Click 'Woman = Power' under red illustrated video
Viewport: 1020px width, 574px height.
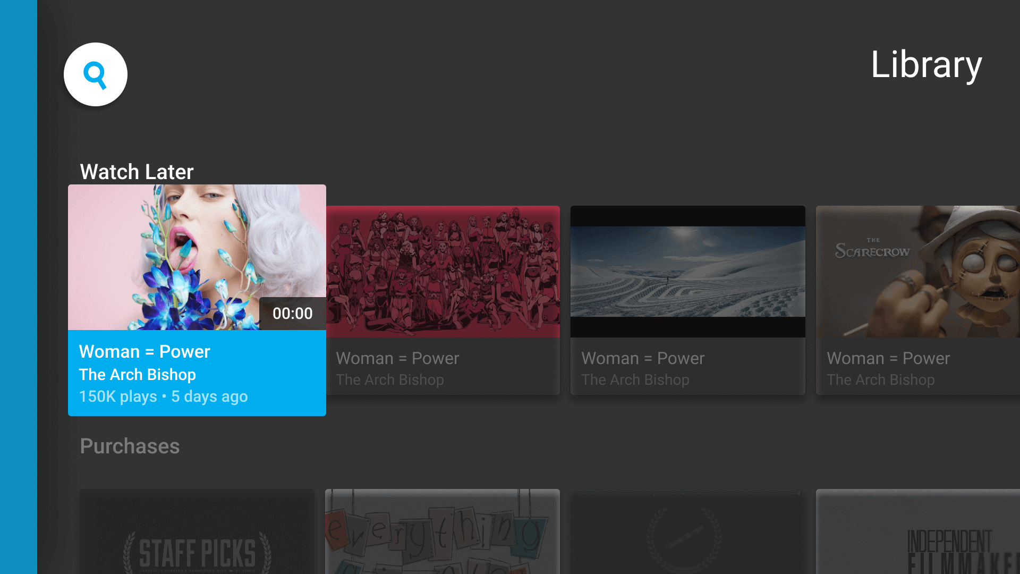(397, 358)
